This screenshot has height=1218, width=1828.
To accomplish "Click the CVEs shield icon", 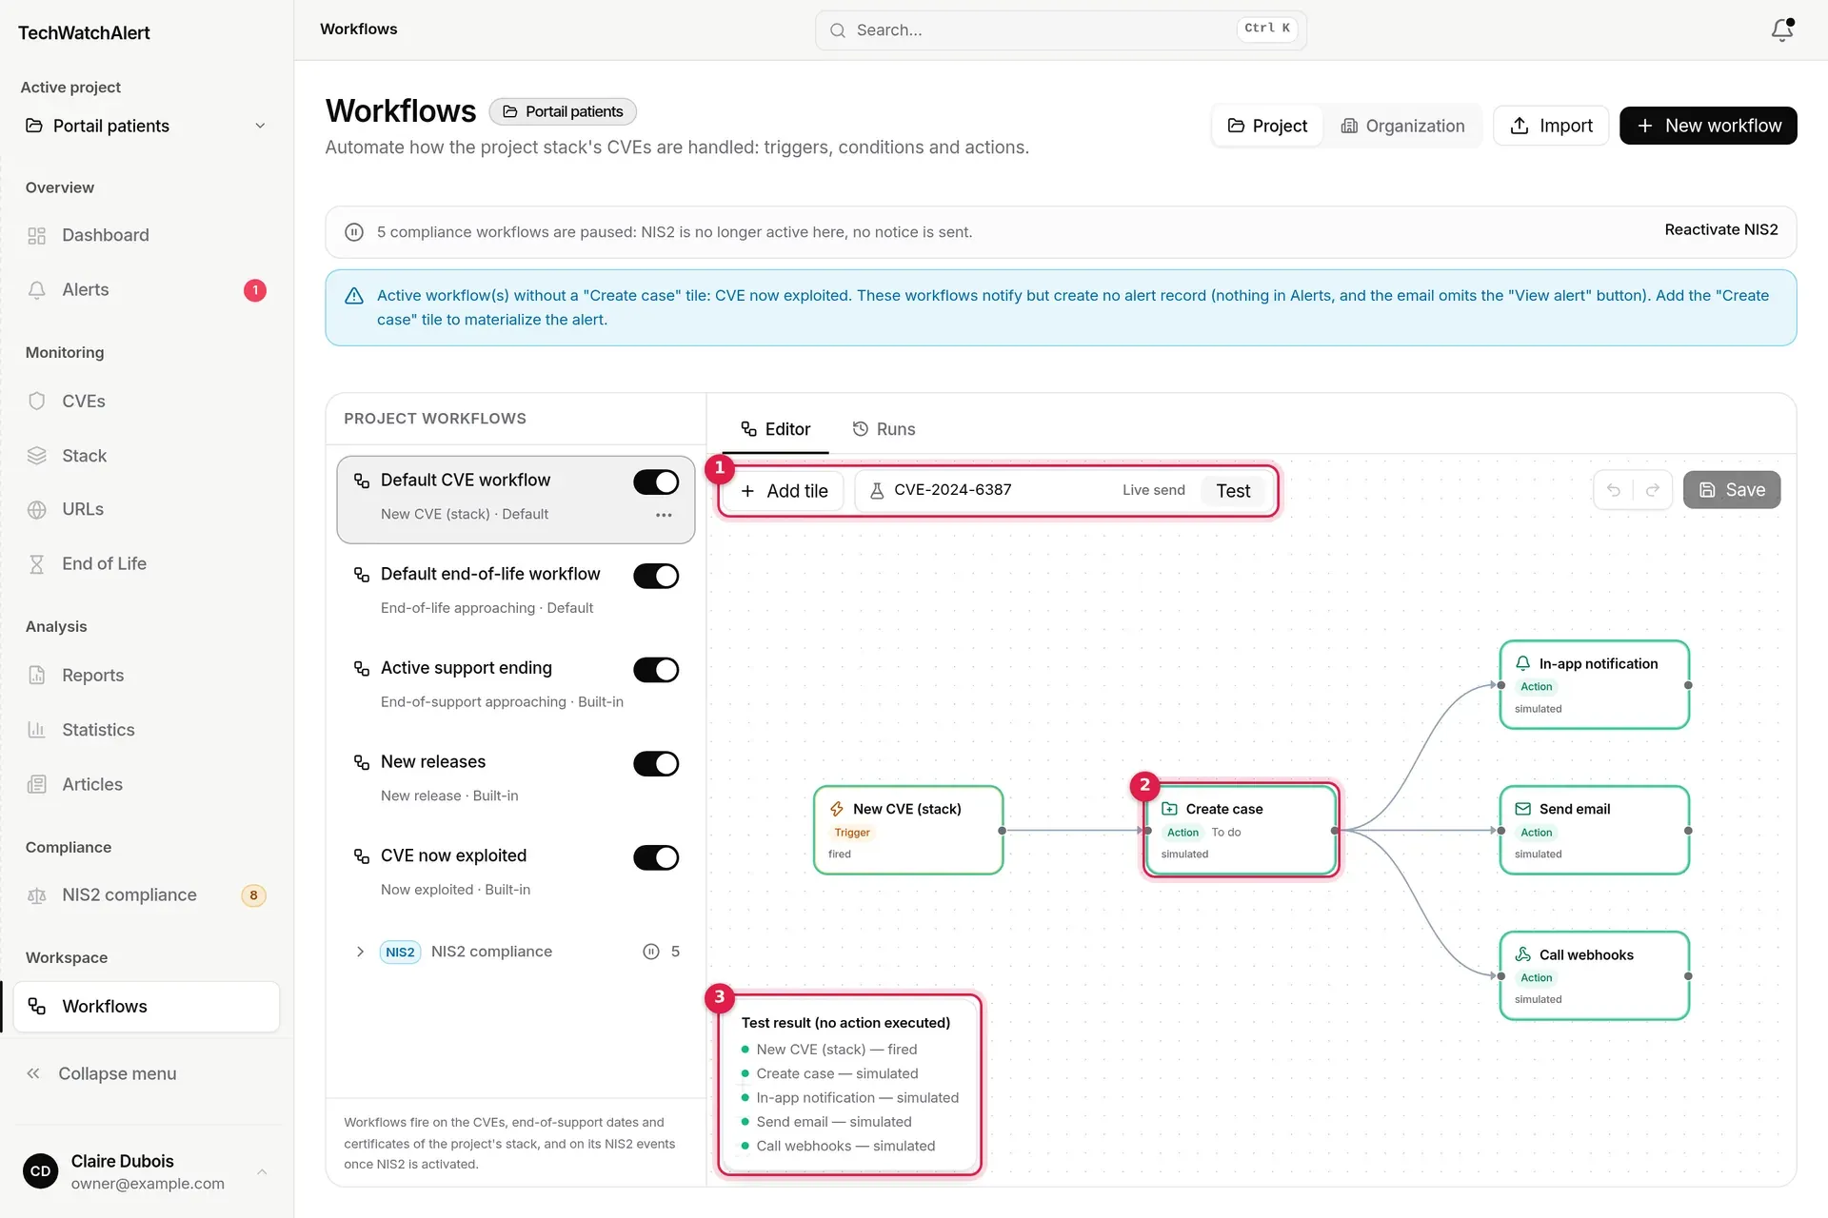I will pos(37,402).
